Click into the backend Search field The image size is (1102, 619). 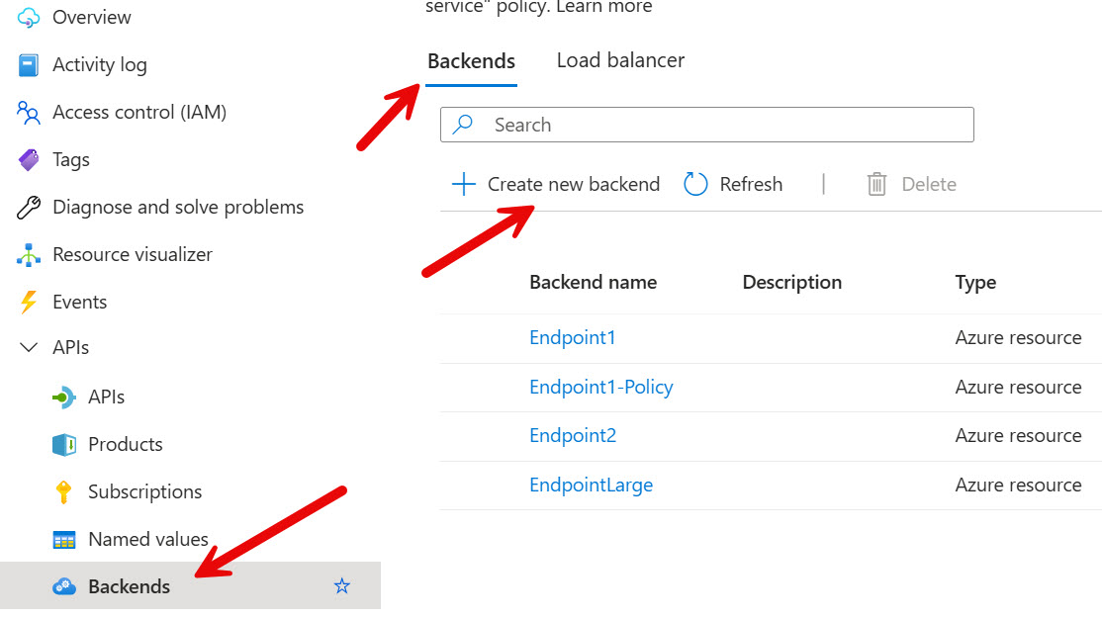click(x=706, y=125)
